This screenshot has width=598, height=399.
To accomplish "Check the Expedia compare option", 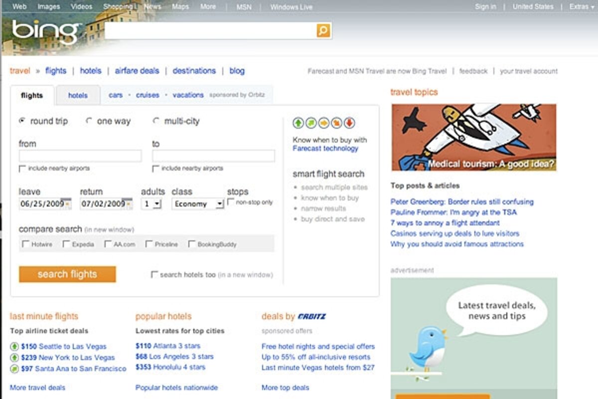I will [x=66, y=244].
